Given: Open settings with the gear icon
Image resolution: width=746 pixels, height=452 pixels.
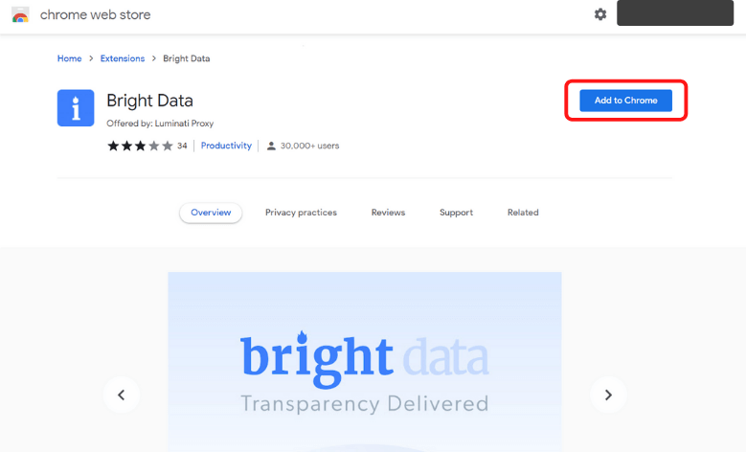Looking at the screenshot, I should point(600,14).
